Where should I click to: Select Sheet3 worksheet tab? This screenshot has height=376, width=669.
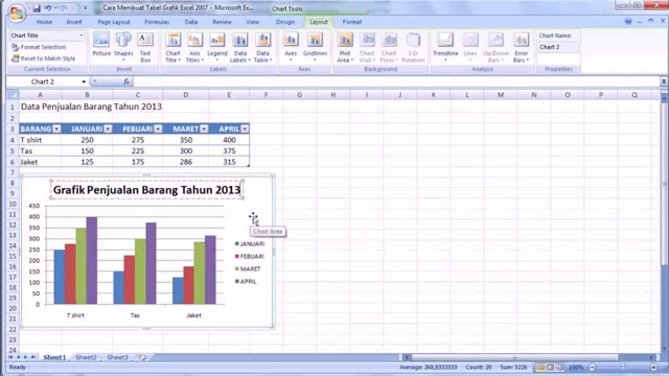[118, 358]
